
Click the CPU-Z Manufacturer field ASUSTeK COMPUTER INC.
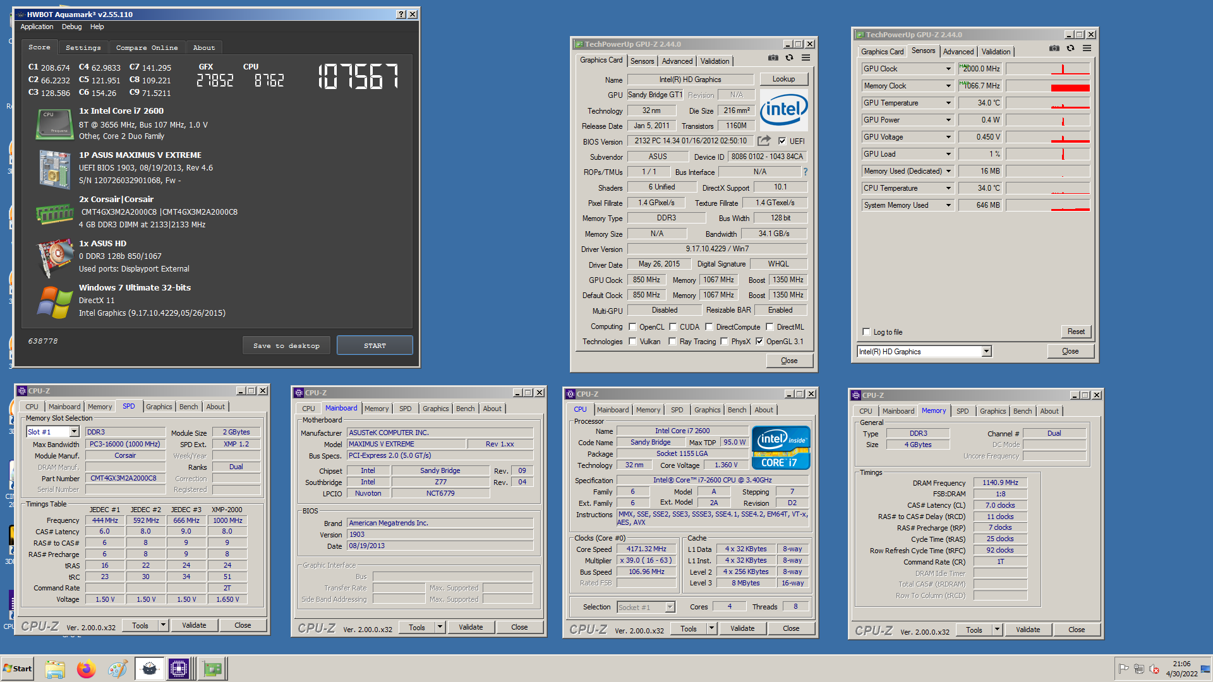coord(440,433)
